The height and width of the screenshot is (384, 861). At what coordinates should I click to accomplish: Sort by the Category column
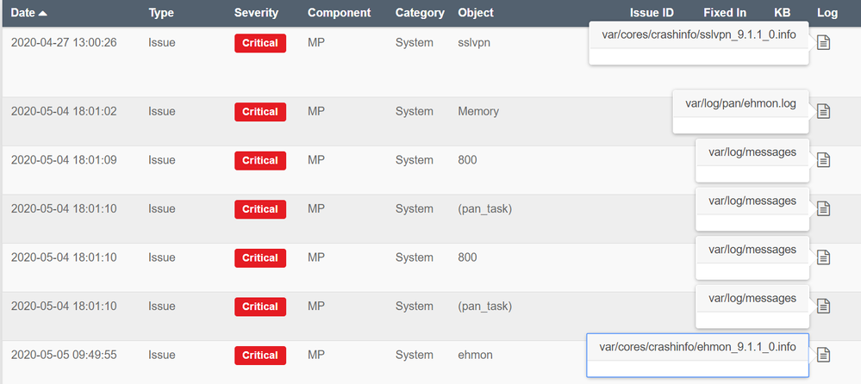pyautogui.click(x=420, y=13)
